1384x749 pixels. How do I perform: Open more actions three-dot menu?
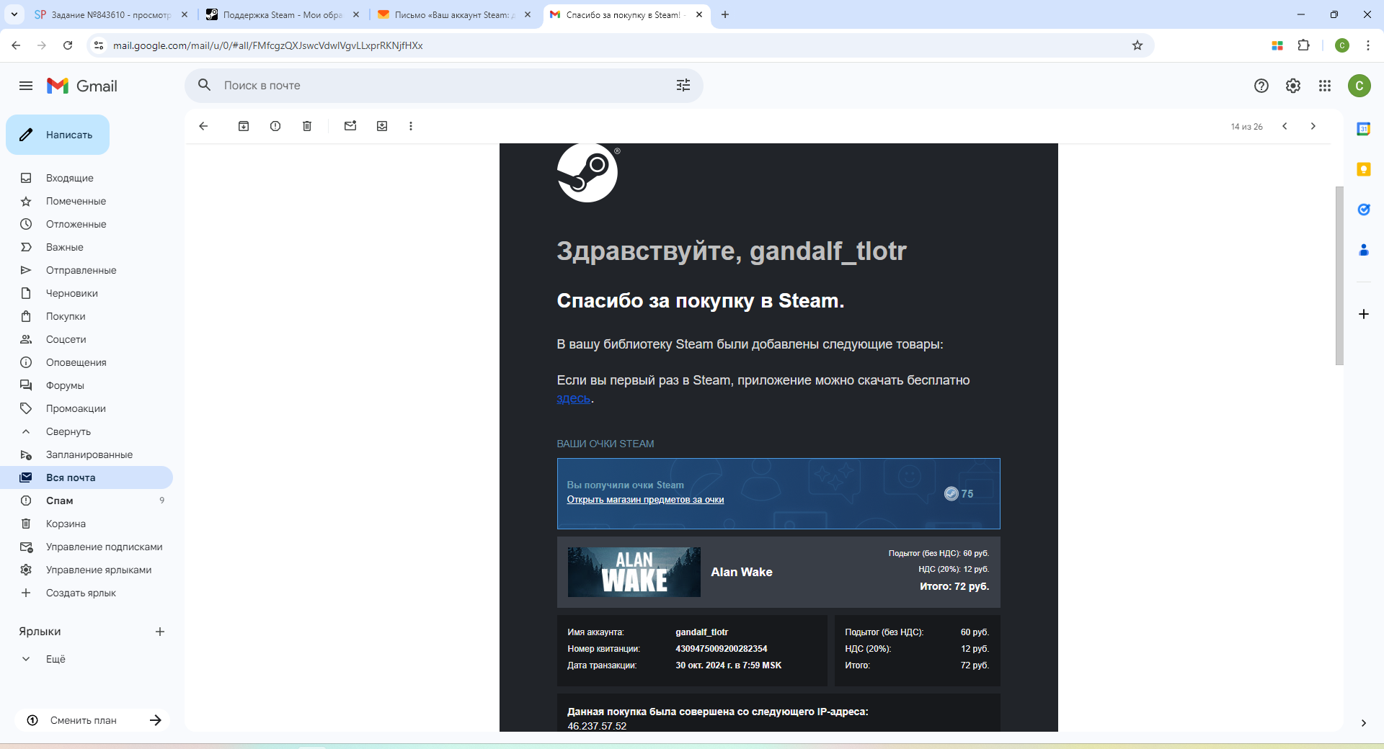(411, 126)
